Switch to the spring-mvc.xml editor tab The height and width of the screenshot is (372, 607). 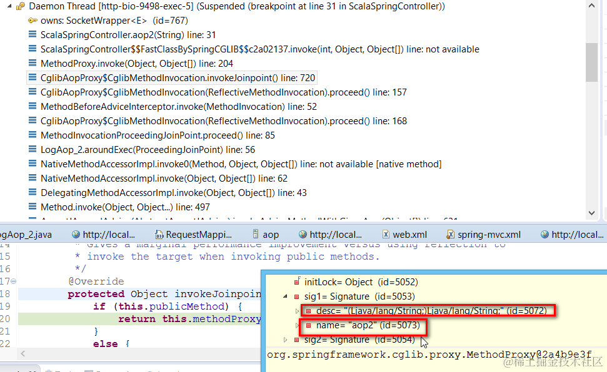click(x=483, y=234)
